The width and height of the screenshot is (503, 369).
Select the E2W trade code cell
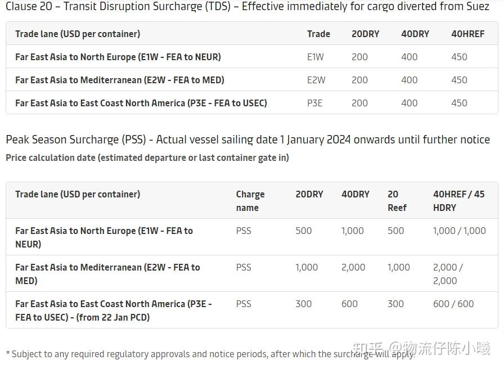click(x=316, y=80)
